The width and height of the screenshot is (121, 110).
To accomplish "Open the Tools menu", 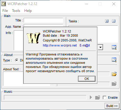I will 16,11.
